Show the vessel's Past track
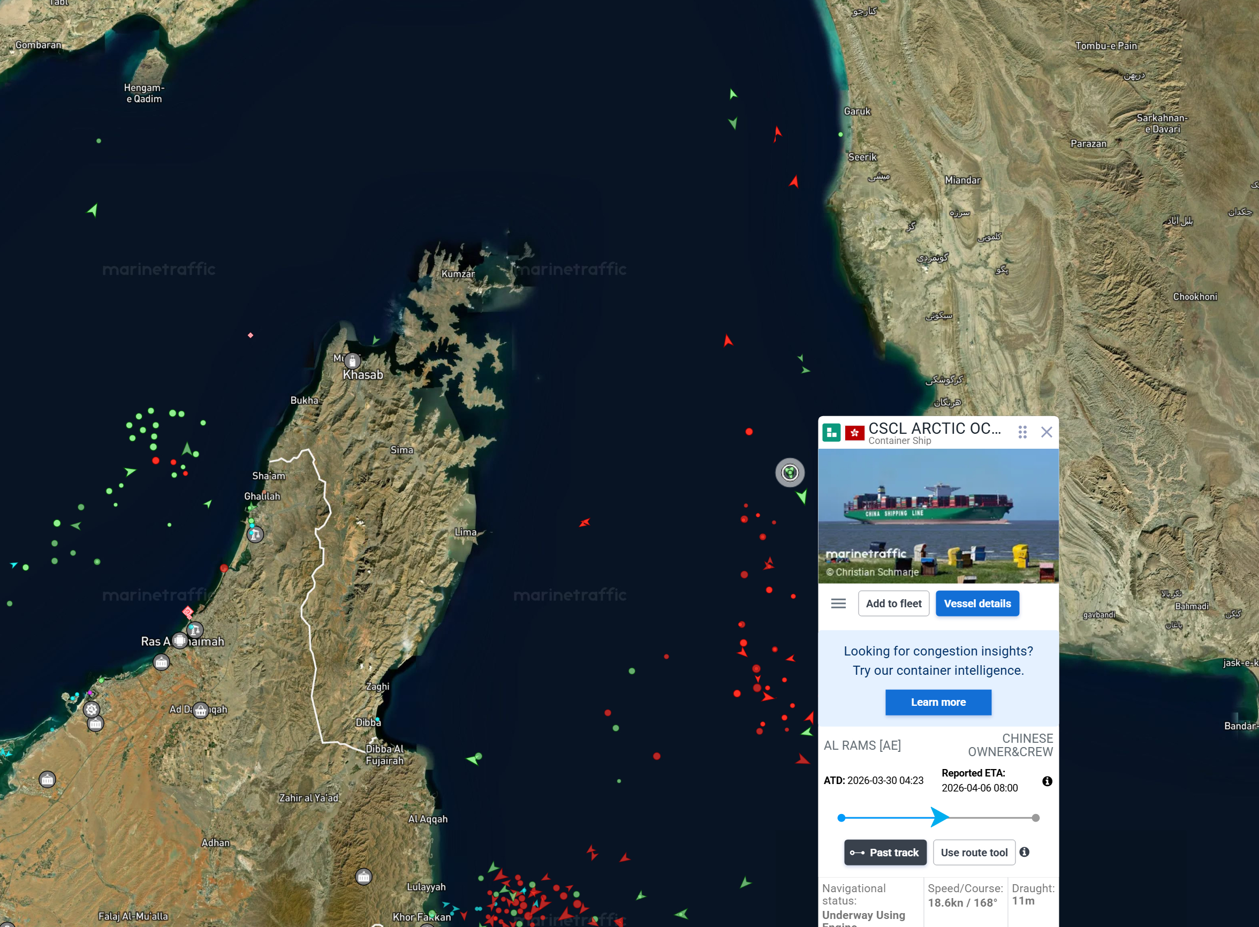 885,853
